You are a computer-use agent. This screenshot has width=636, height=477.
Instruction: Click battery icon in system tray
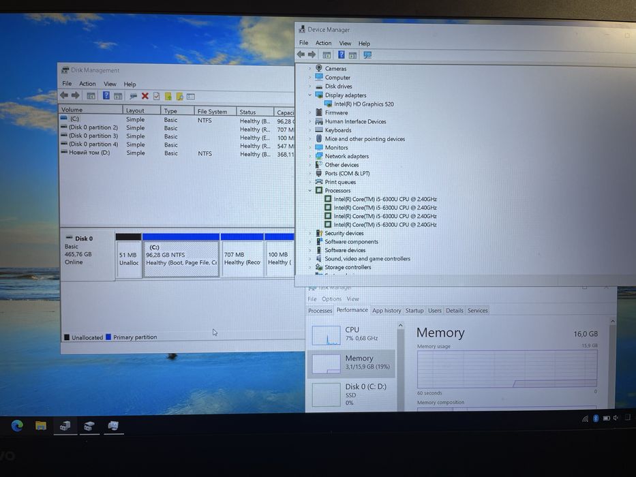(x=607, y=418)
